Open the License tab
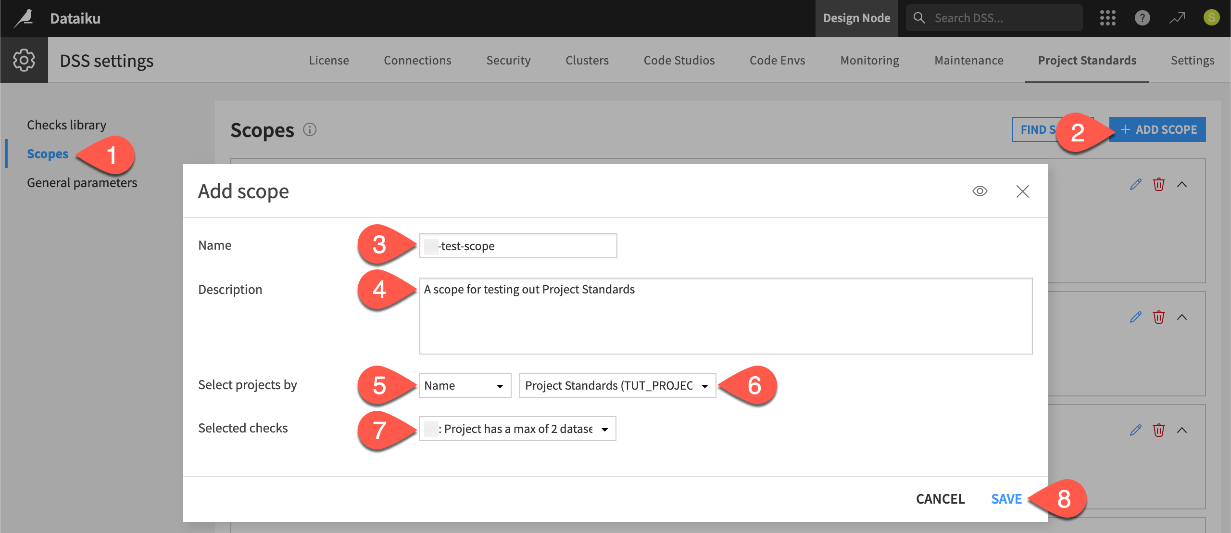This screenshot has height=533, width=1231. pyautogui.click(x=329, y=60)
